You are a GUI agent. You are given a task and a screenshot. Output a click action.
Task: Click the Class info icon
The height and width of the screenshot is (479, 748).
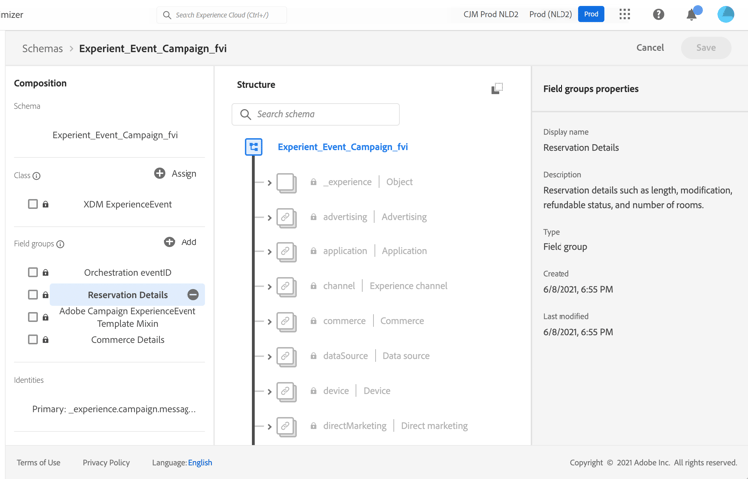pyautogui.click(x=37, y=176)
